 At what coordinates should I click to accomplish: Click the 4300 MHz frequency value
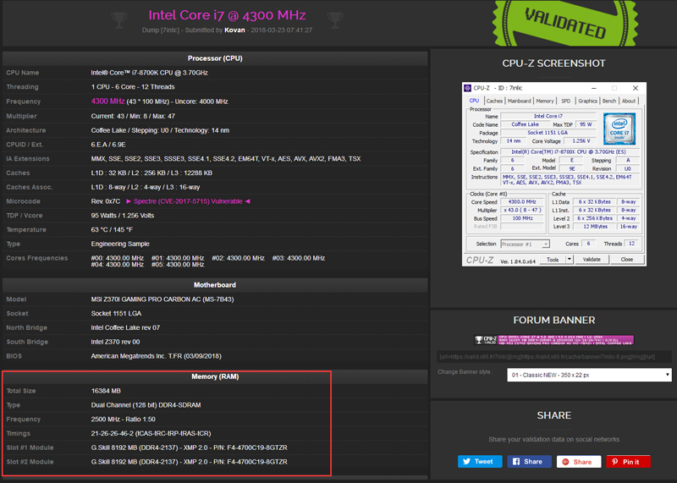click(108, 101)
